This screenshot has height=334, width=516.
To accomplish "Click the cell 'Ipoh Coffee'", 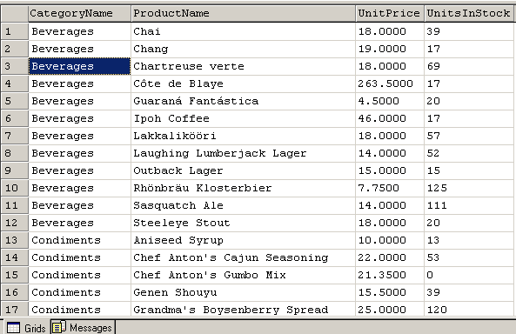I will click(x=243, y=118).
